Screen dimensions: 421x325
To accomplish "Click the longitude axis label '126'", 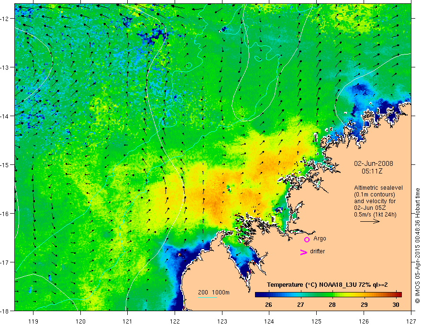I will point(364,321).
